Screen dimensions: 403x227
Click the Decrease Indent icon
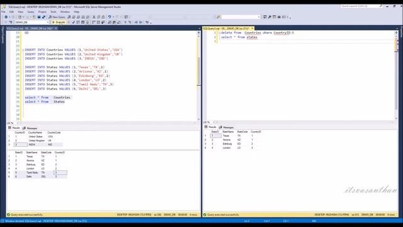136,23
